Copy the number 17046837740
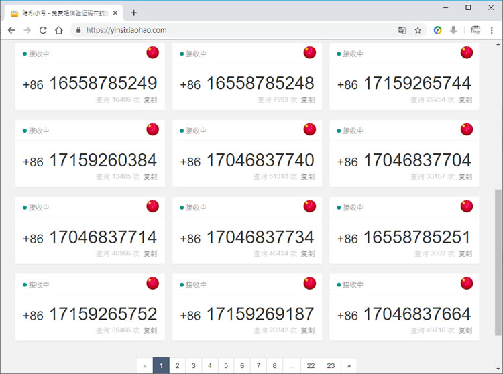The width and height of the screenshot is (503, 374). click(307, 177)
